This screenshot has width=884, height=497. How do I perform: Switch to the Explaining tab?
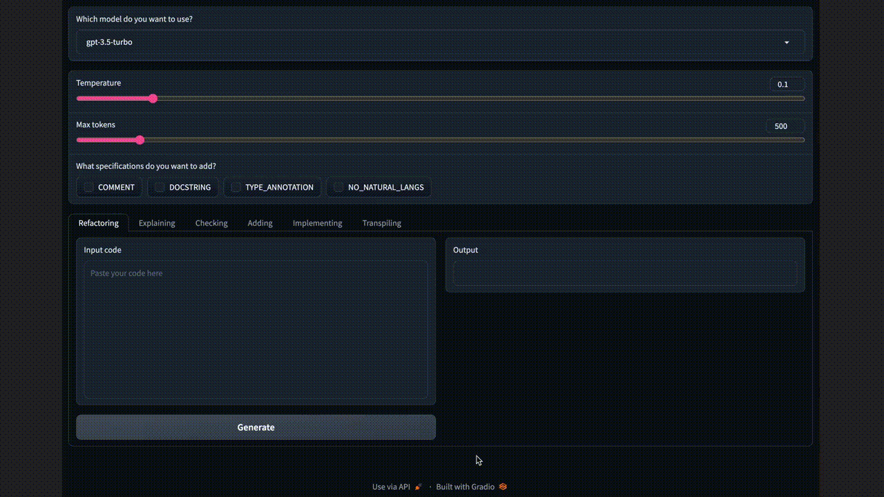click(x=157, y=223)
